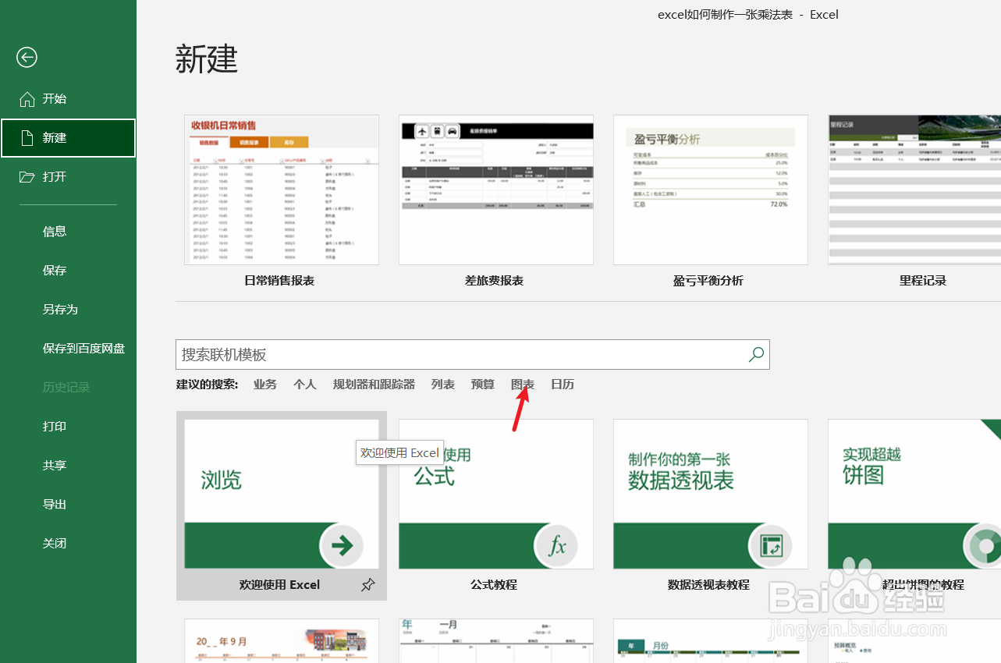Click the pivot table icon on tile
1001x663 pixels.
coord(771,545)
